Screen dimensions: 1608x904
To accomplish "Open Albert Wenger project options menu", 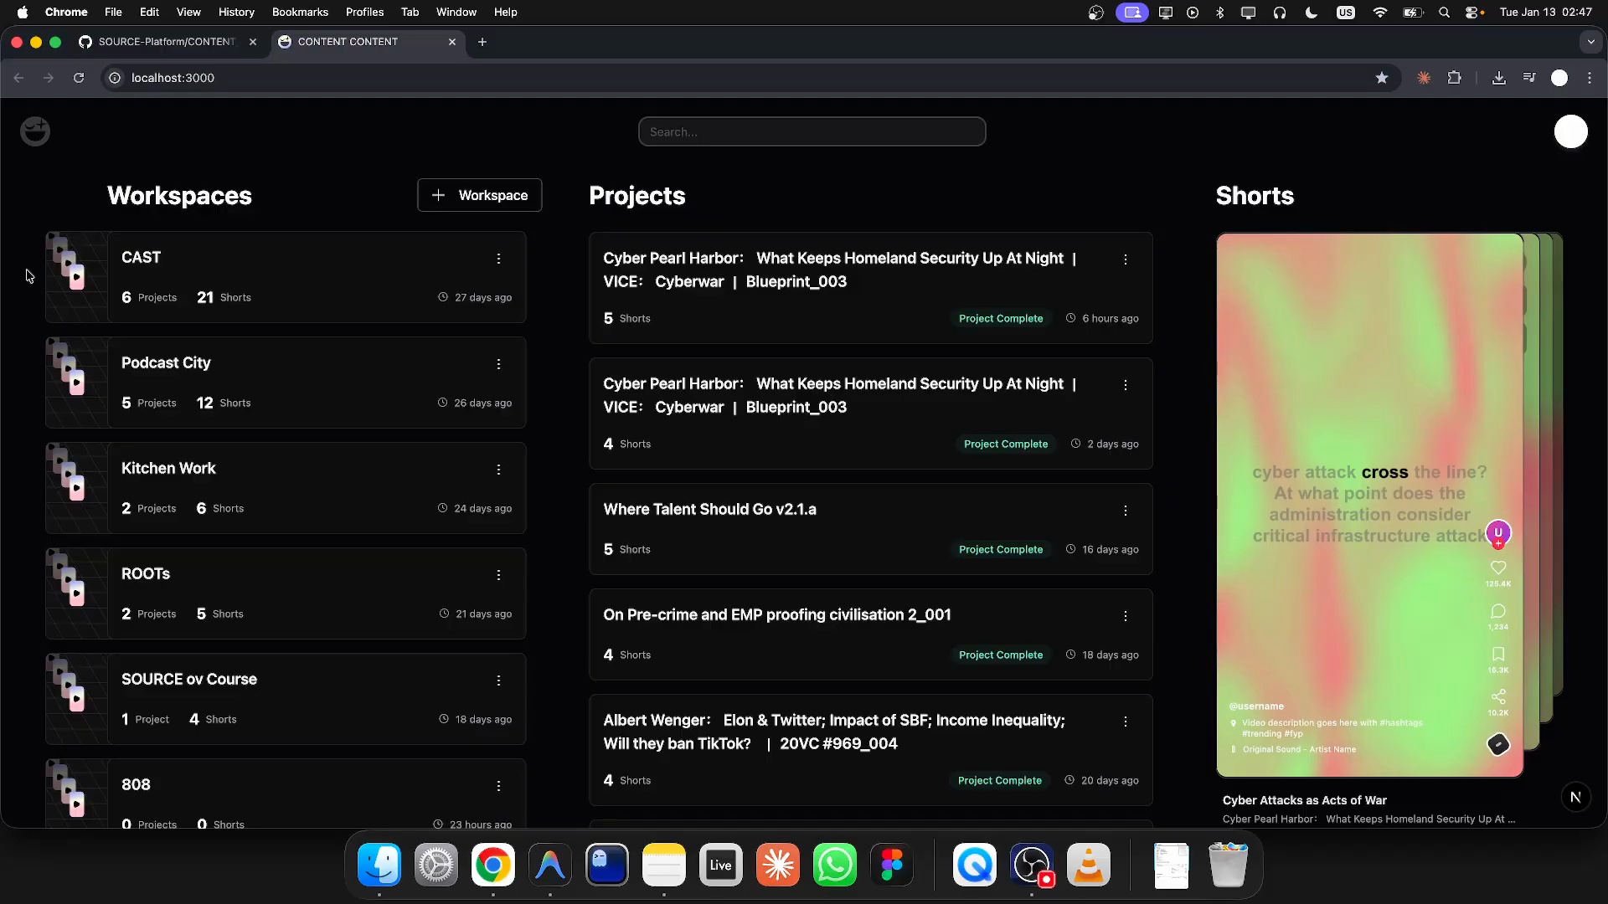I will (1126, 722).
